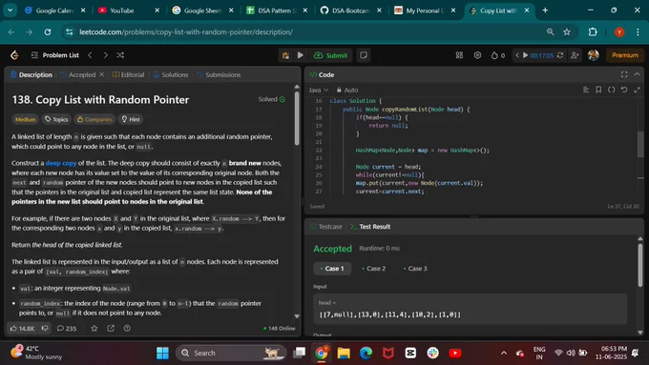Select Case 2 result
The width and height of the screenshot is (649, 365).
374,269
